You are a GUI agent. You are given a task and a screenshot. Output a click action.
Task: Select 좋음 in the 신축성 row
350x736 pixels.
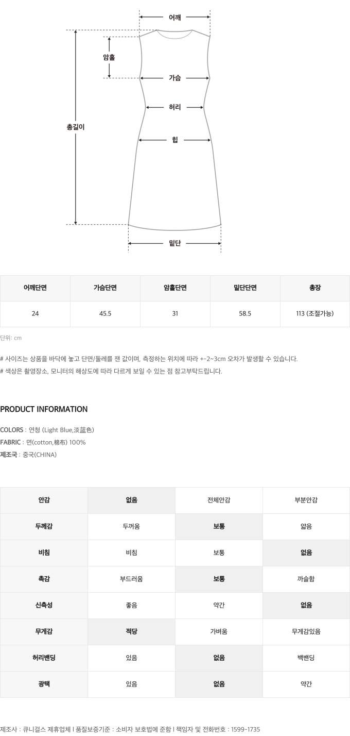131,606
